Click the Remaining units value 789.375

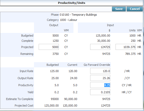(x=130, y=54)
